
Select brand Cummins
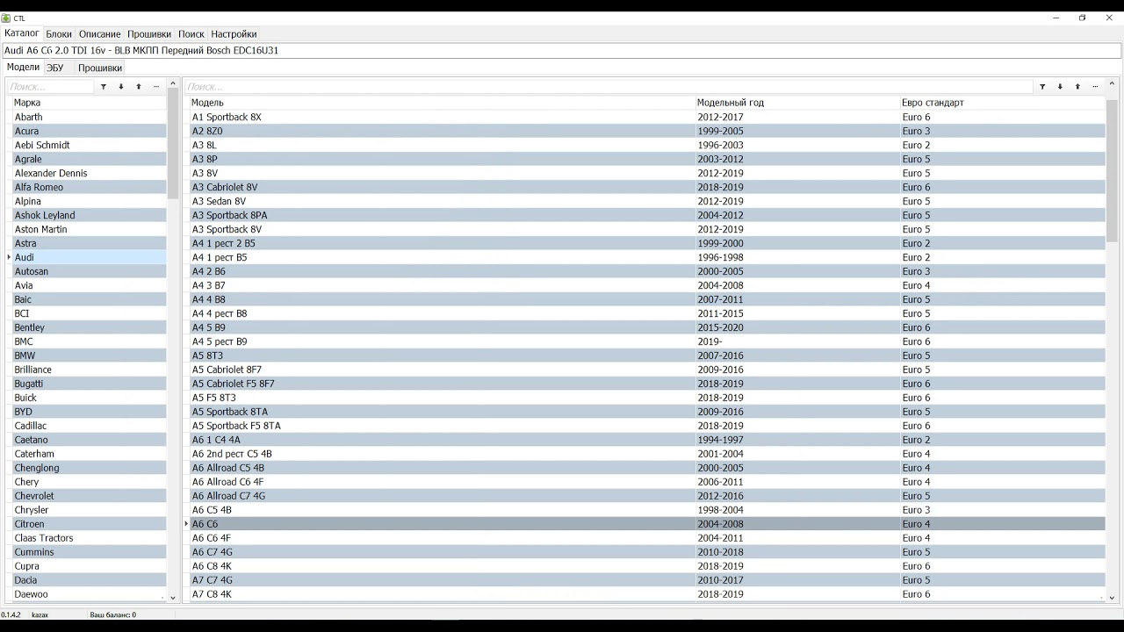point(89,552)
